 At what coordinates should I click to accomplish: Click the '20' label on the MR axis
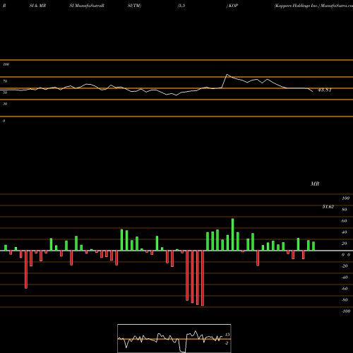[345, 244]
